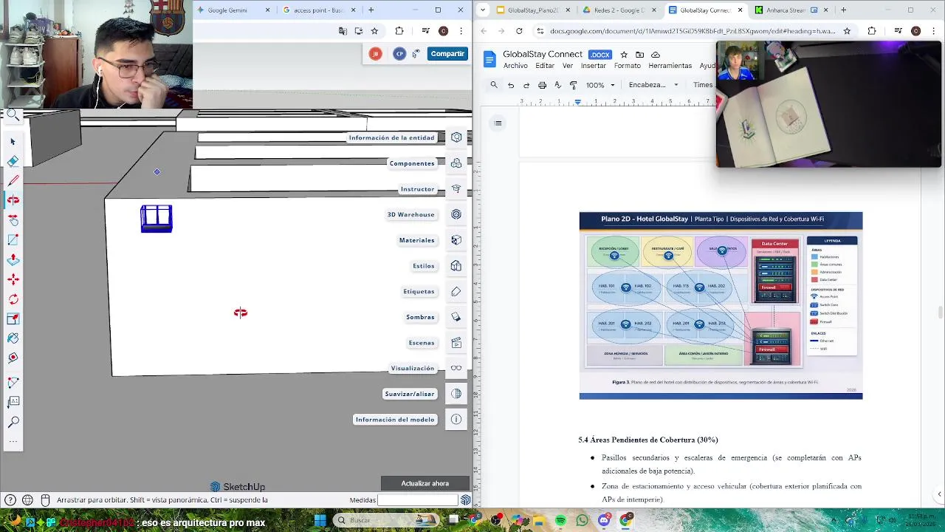Select the Arc drawing tool
The image size is (945, 532).
pos(13,383)
